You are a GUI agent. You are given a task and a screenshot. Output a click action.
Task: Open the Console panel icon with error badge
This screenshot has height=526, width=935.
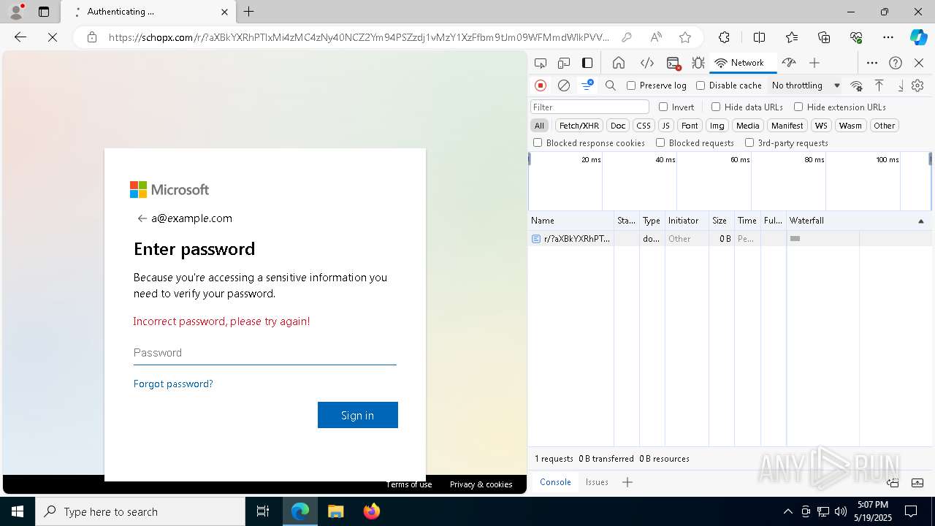(x=673, y=63)
